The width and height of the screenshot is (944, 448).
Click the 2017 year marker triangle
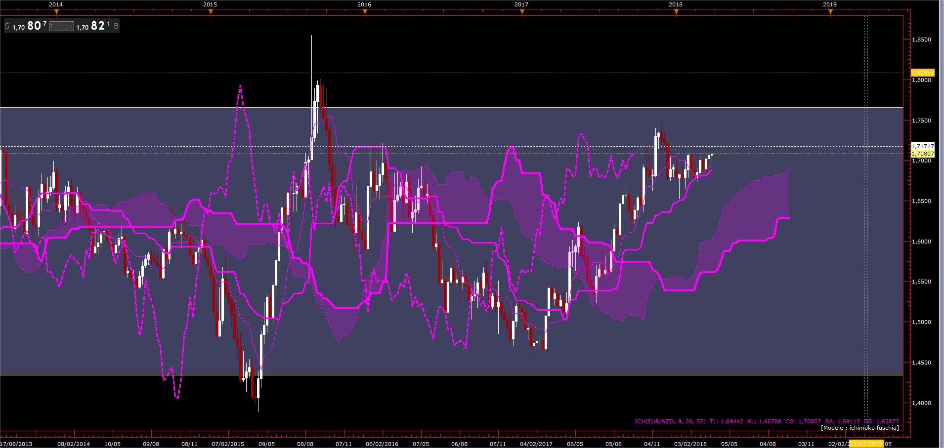click(x=522, y=13)
